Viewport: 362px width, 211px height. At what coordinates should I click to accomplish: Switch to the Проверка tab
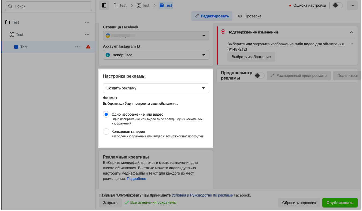[x=249, y=16]
